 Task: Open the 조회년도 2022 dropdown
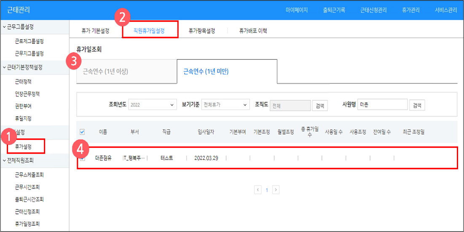tap(153, 105)
